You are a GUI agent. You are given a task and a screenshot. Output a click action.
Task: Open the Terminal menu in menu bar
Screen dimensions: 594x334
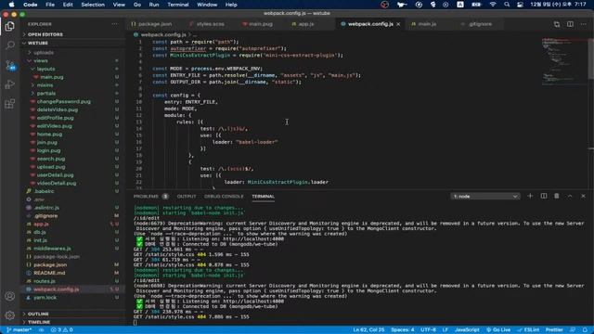(x=178, y=5)
